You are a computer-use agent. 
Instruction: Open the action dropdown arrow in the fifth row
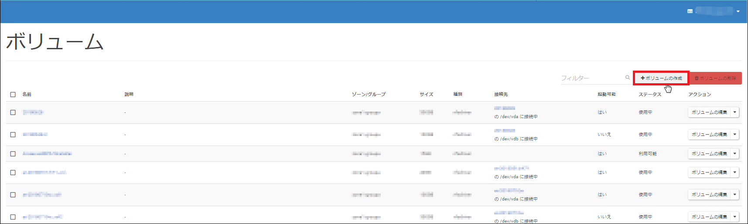point(735,195)
